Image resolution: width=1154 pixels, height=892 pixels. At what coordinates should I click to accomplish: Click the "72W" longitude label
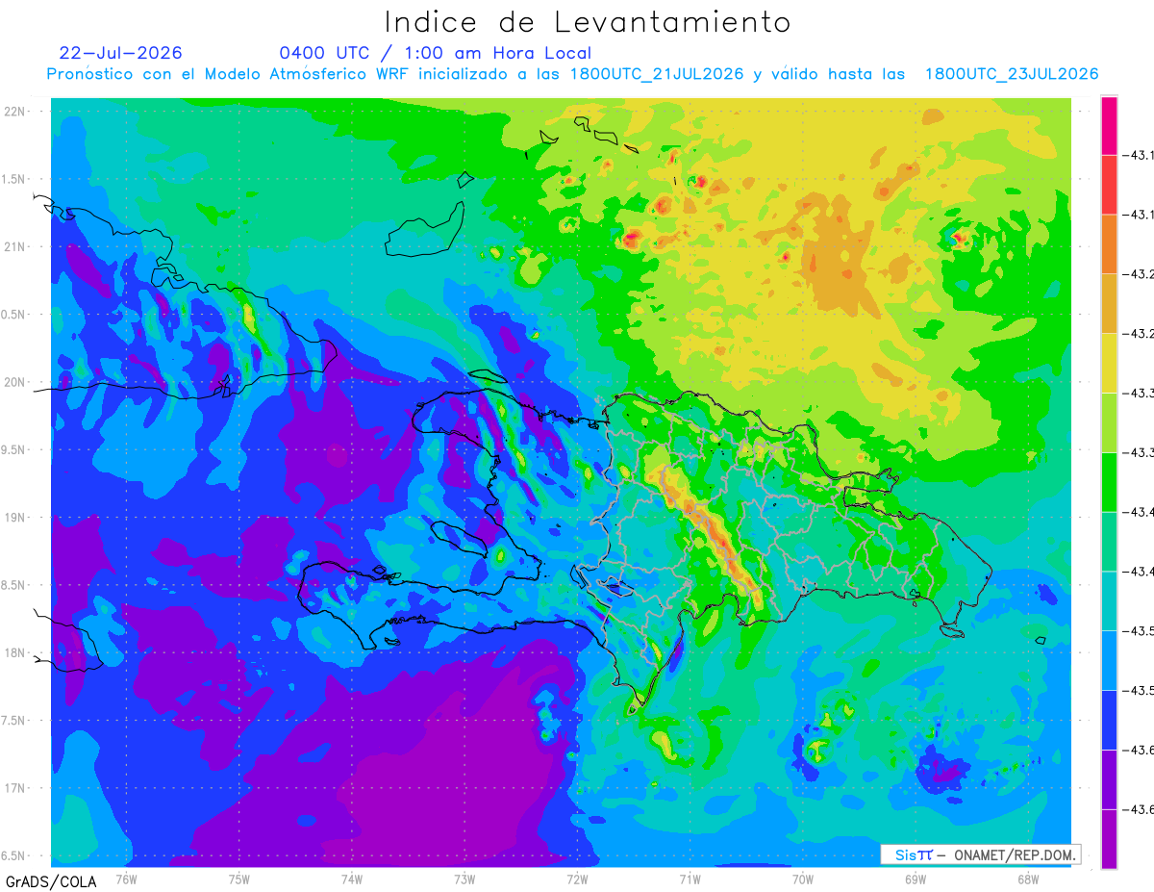tap(577, 879)
